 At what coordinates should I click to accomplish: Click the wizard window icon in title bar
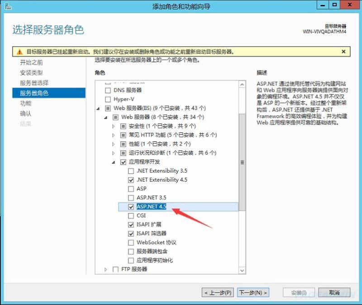8,6
